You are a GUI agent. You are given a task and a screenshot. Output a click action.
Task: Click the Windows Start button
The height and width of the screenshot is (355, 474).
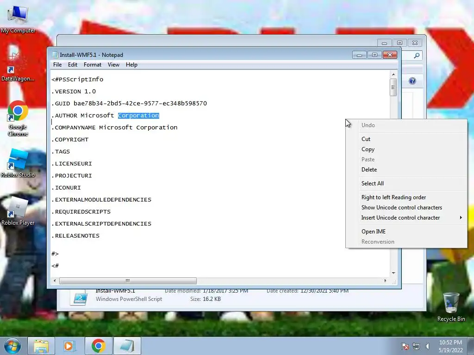(12, 346)
